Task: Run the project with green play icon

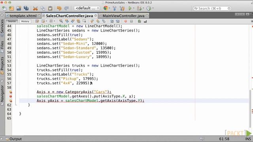Action: (x=130, y=8)
